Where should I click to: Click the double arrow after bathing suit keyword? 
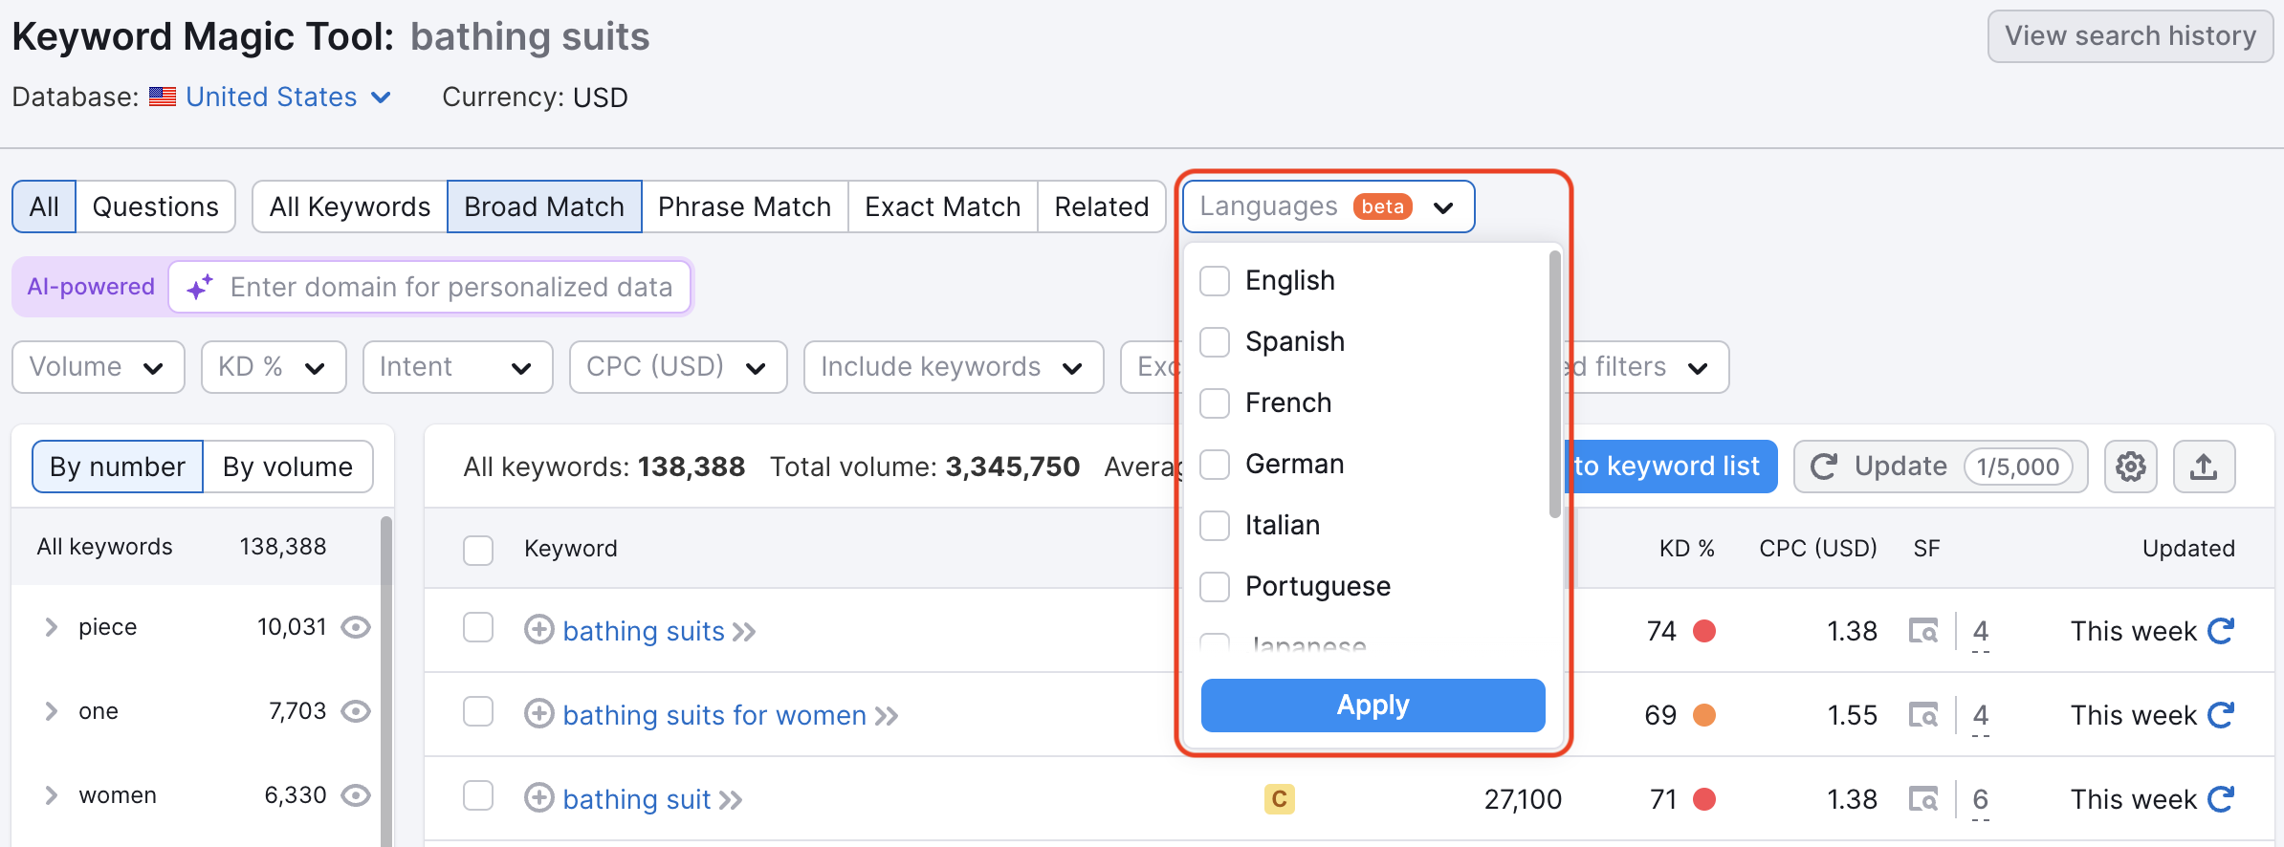(731, 799)
